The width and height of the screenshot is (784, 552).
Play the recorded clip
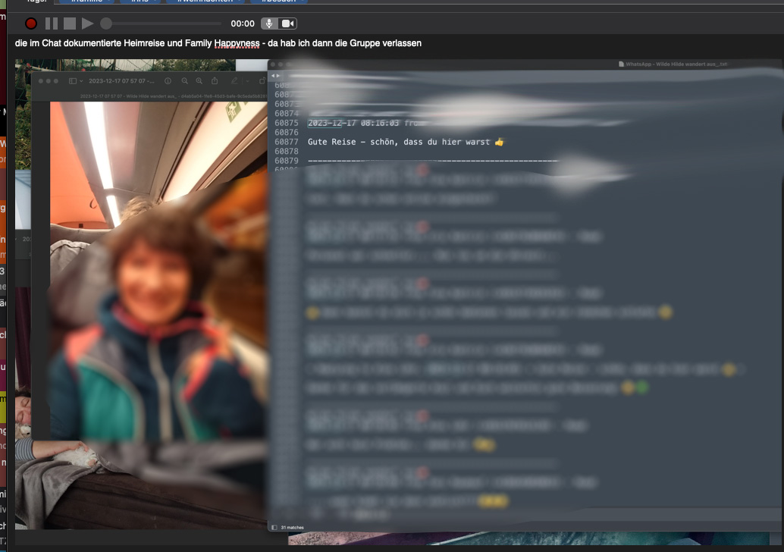click(87, 24)
